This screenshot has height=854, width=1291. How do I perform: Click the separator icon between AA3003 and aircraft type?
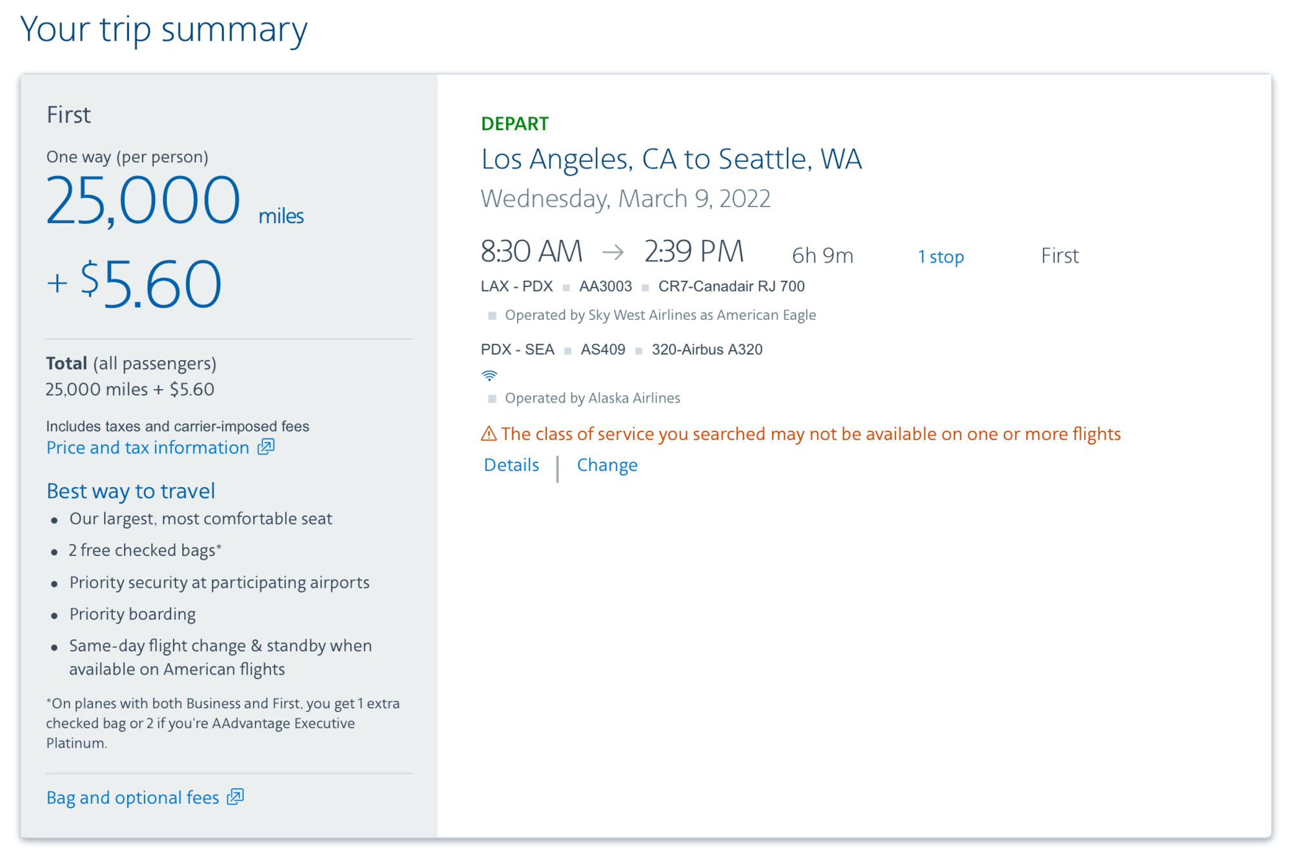pyautogui.click(x=644, y=286)
